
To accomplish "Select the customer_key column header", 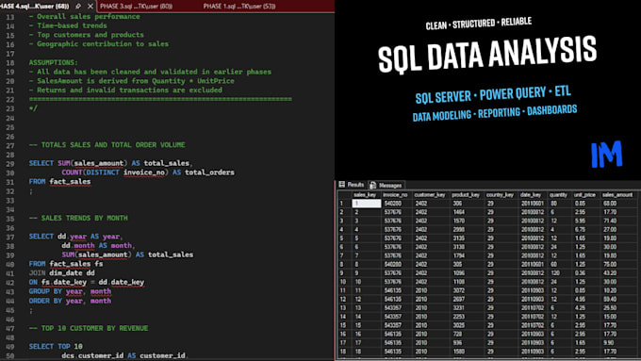I will point(429,195).
